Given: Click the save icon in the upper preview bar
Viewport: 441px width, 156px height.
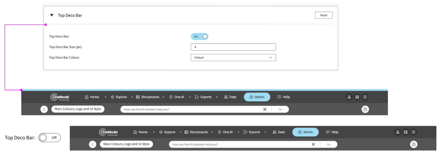Looking at the screenshot, I should [x=365, y=109].
